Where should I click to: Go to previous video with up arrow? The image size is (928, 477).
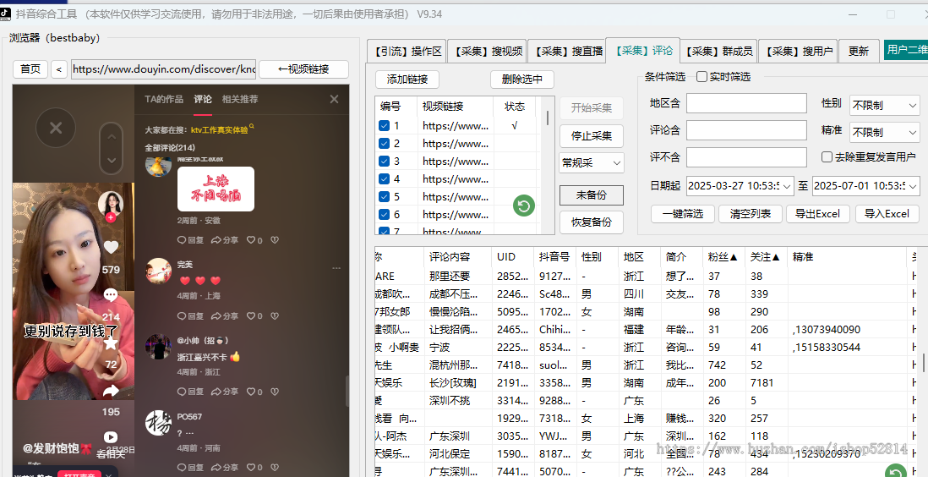tap(112, 138)
